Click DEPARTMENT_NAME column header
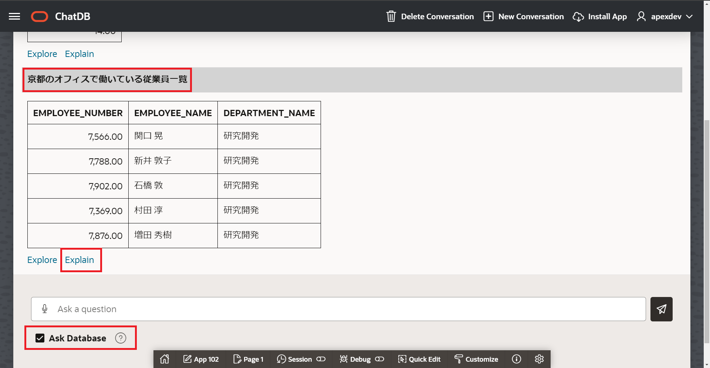The height and width of the screenshot is (368, 710). pos(269,113)
